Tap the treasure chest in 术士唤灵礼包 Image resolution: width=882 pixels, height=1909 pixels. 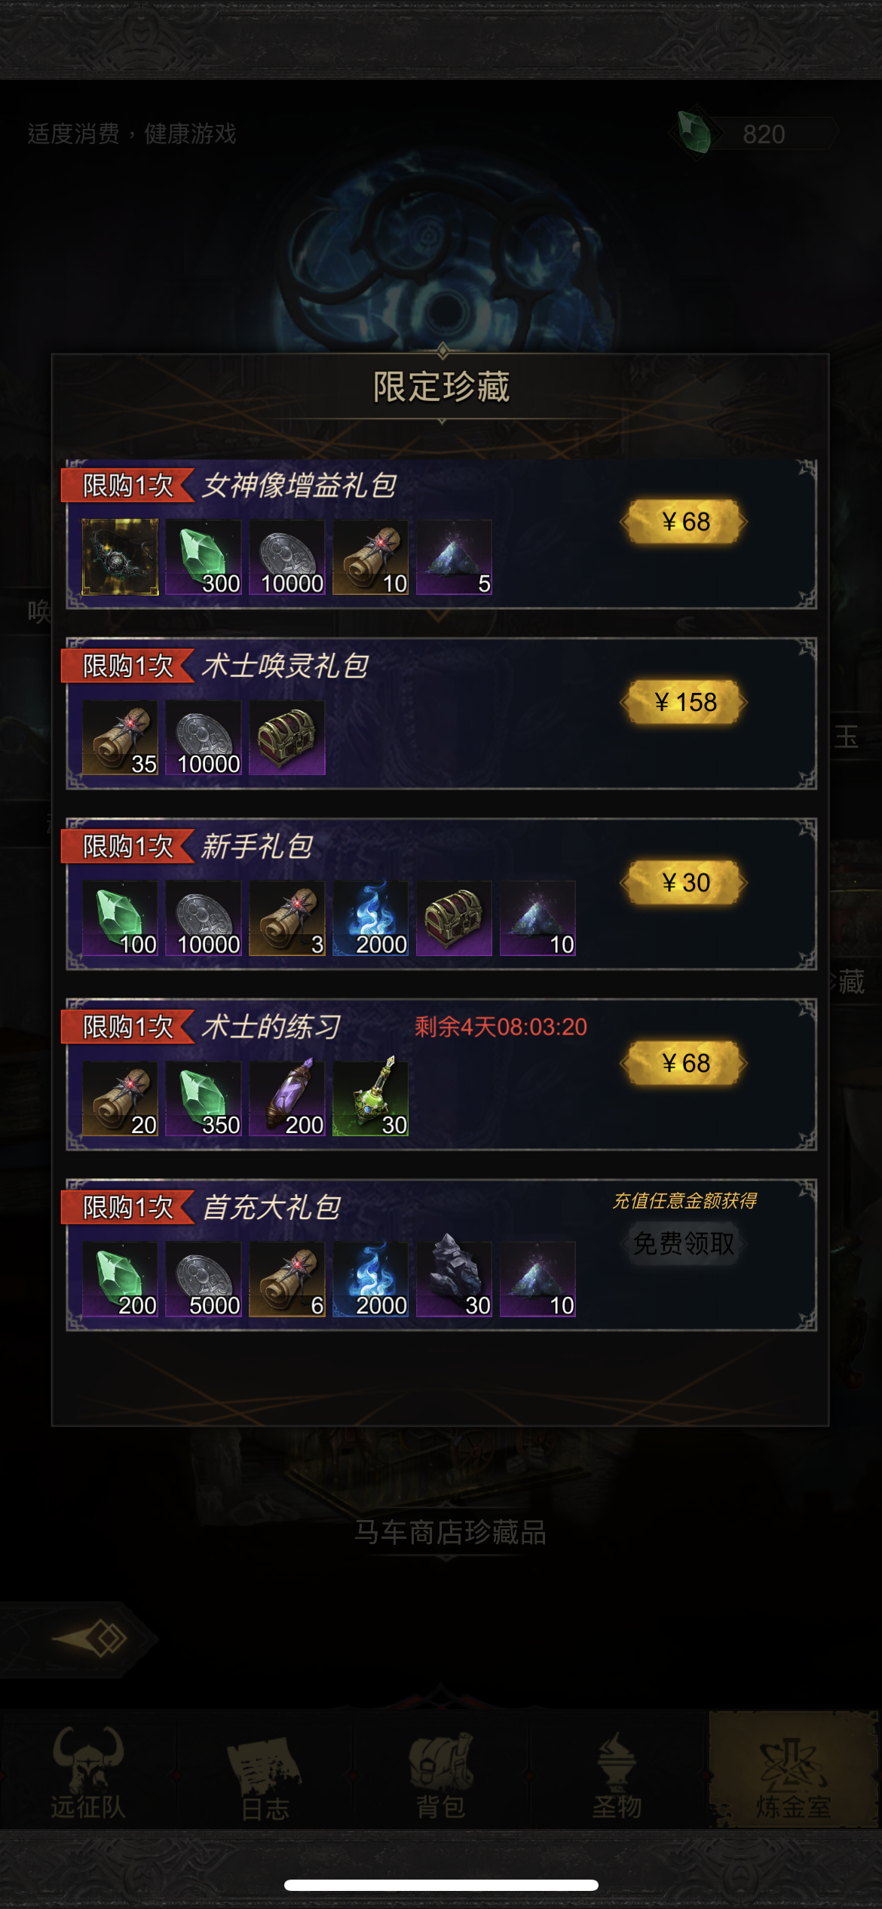(x=287, y=737)
